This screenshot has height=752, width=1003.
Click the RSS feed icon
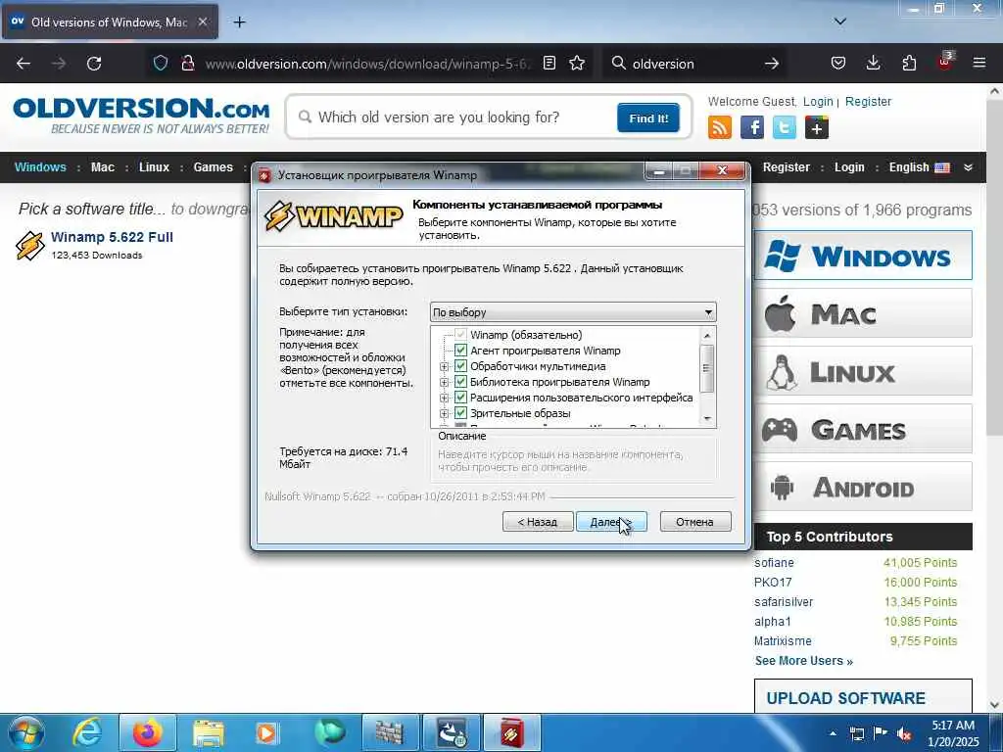pos(720,127)
